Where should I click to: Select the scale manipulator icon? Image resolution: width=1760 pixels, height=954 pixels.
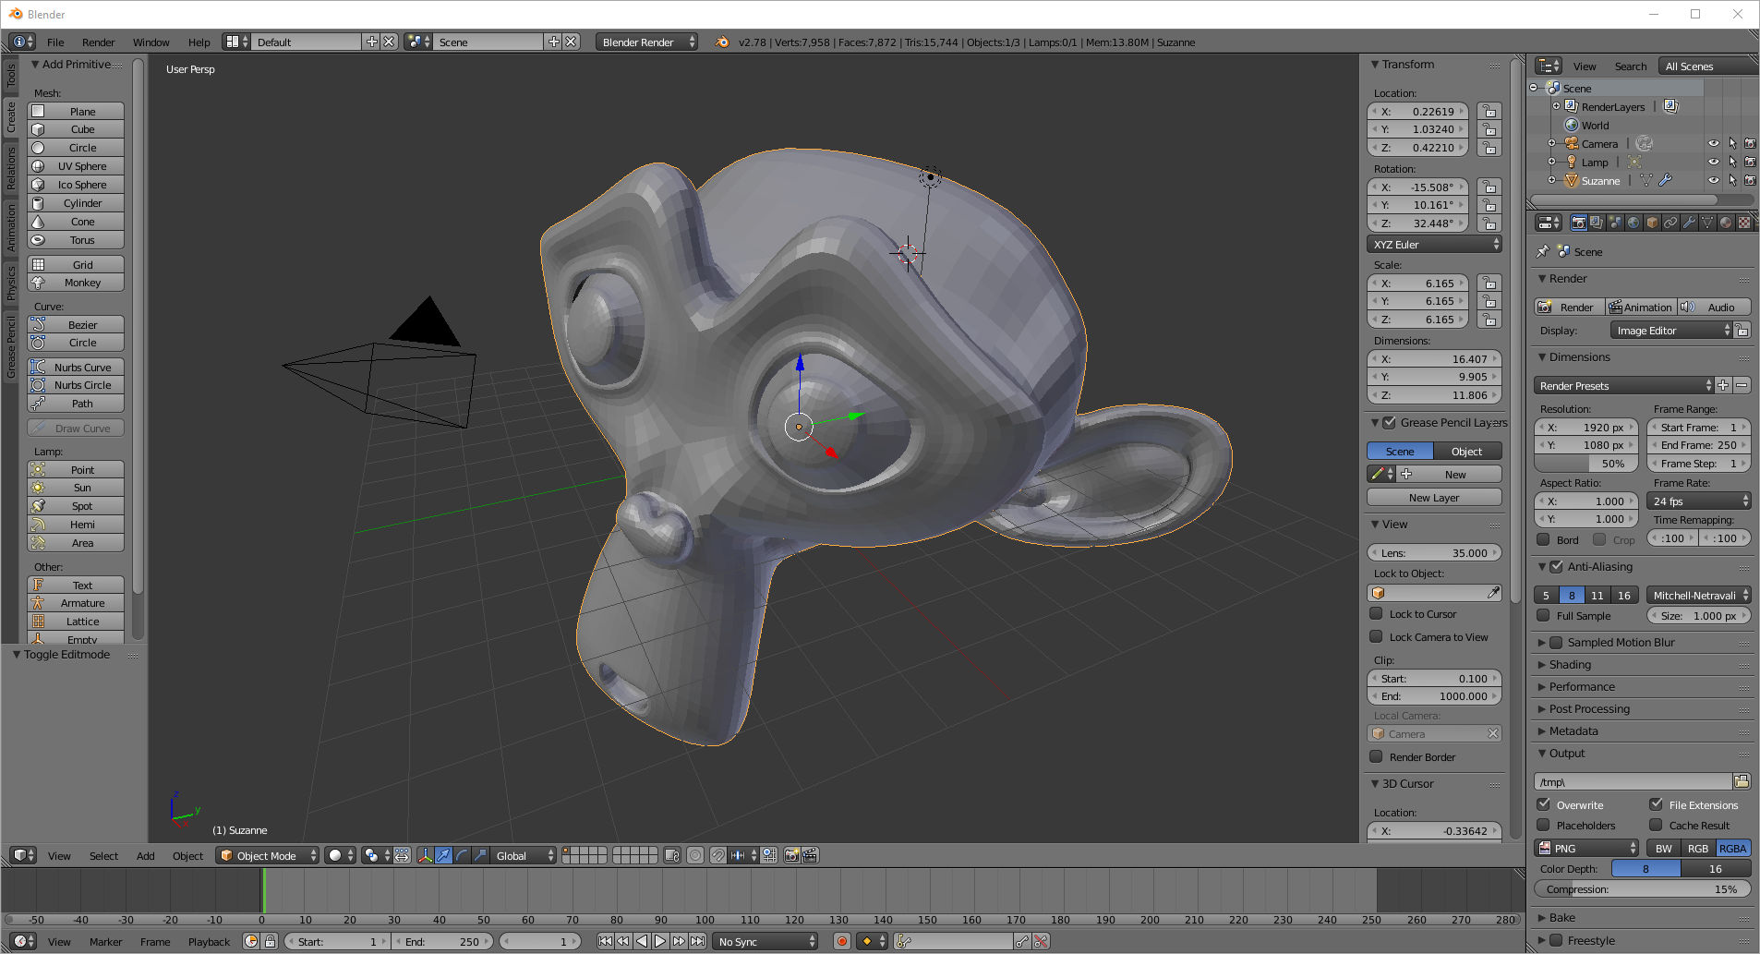tap(480, 855)
